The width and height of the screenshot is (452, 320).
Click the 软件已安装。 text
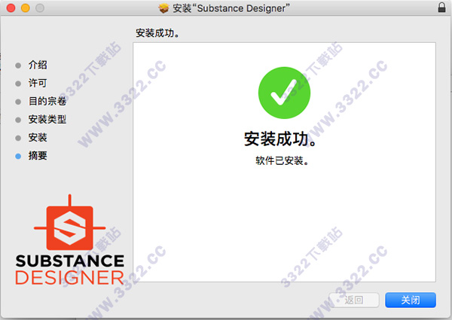pyautogui.click(x=282, y=160)
